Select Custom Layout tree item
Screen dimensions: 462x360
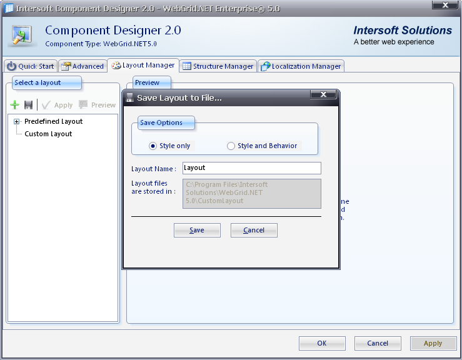[48, 134]
